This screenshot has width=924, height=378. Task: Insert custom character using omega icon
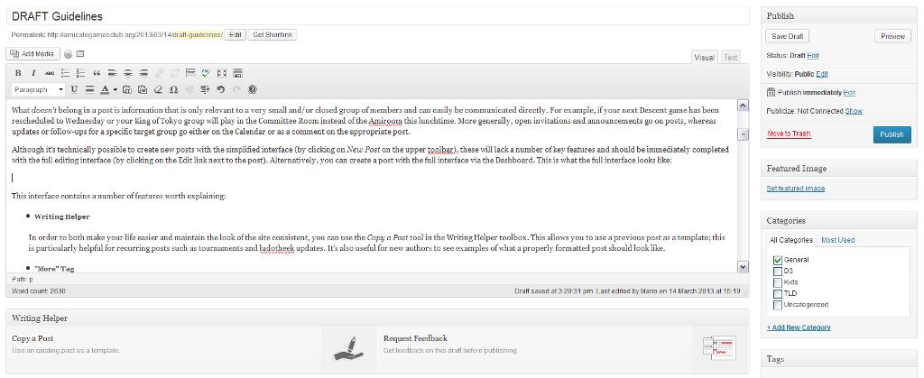(x=173, y=89)
